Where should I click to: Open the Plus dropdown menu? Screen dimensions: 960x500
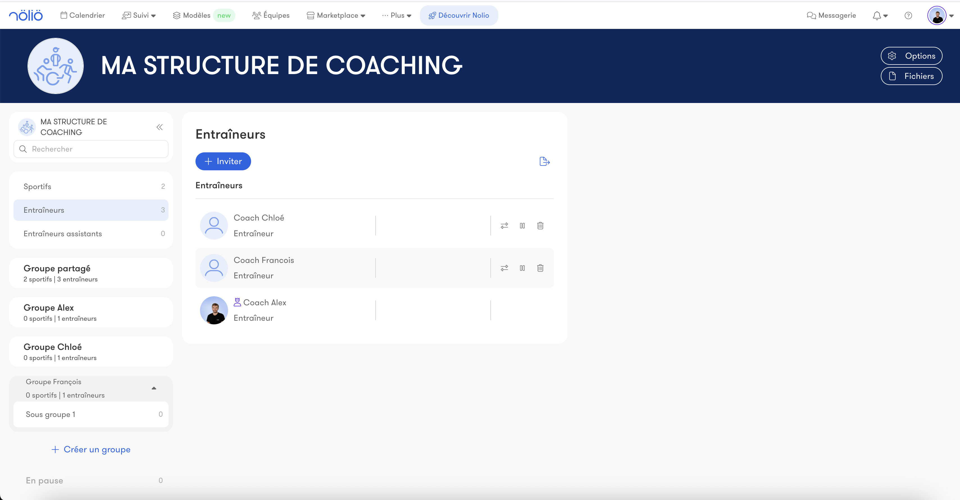point(397,16)
